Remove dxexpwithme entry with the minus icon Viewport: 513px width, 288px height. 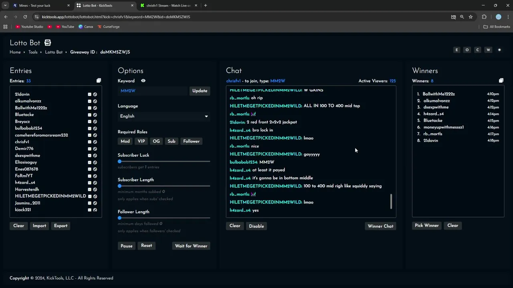pyautogui.click(x=89, y=156)
